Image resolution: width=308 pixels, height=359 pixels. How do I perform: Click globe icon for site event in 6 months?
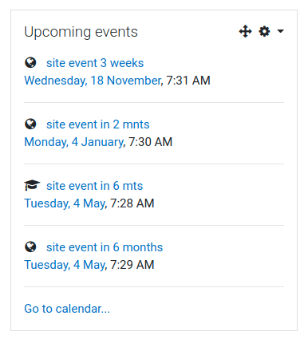click(x=30, y=247)
